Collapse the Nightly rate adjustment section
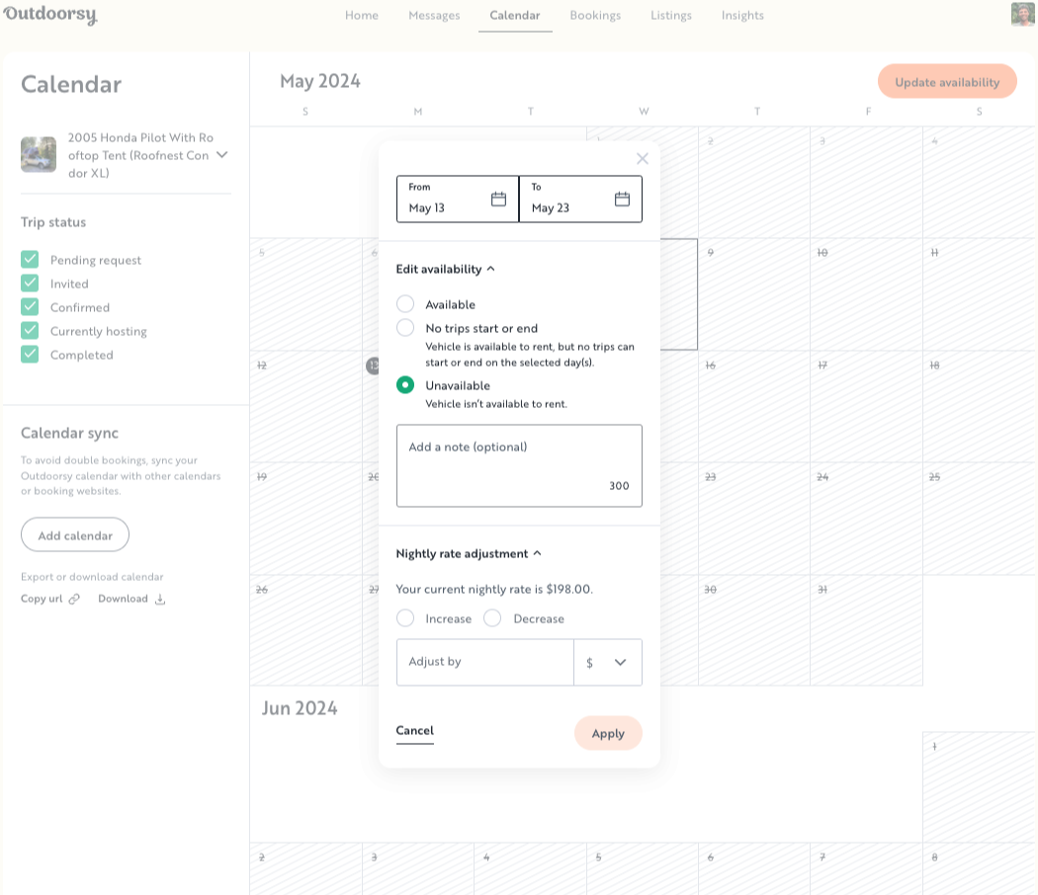Viewport: 1038px width, 895px height. pyautogui.click(x=537, y=553)
